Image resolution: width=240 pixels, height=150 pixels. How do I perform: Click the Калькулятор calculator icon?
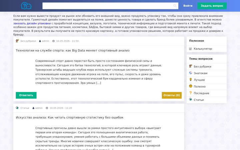point(190,49)
